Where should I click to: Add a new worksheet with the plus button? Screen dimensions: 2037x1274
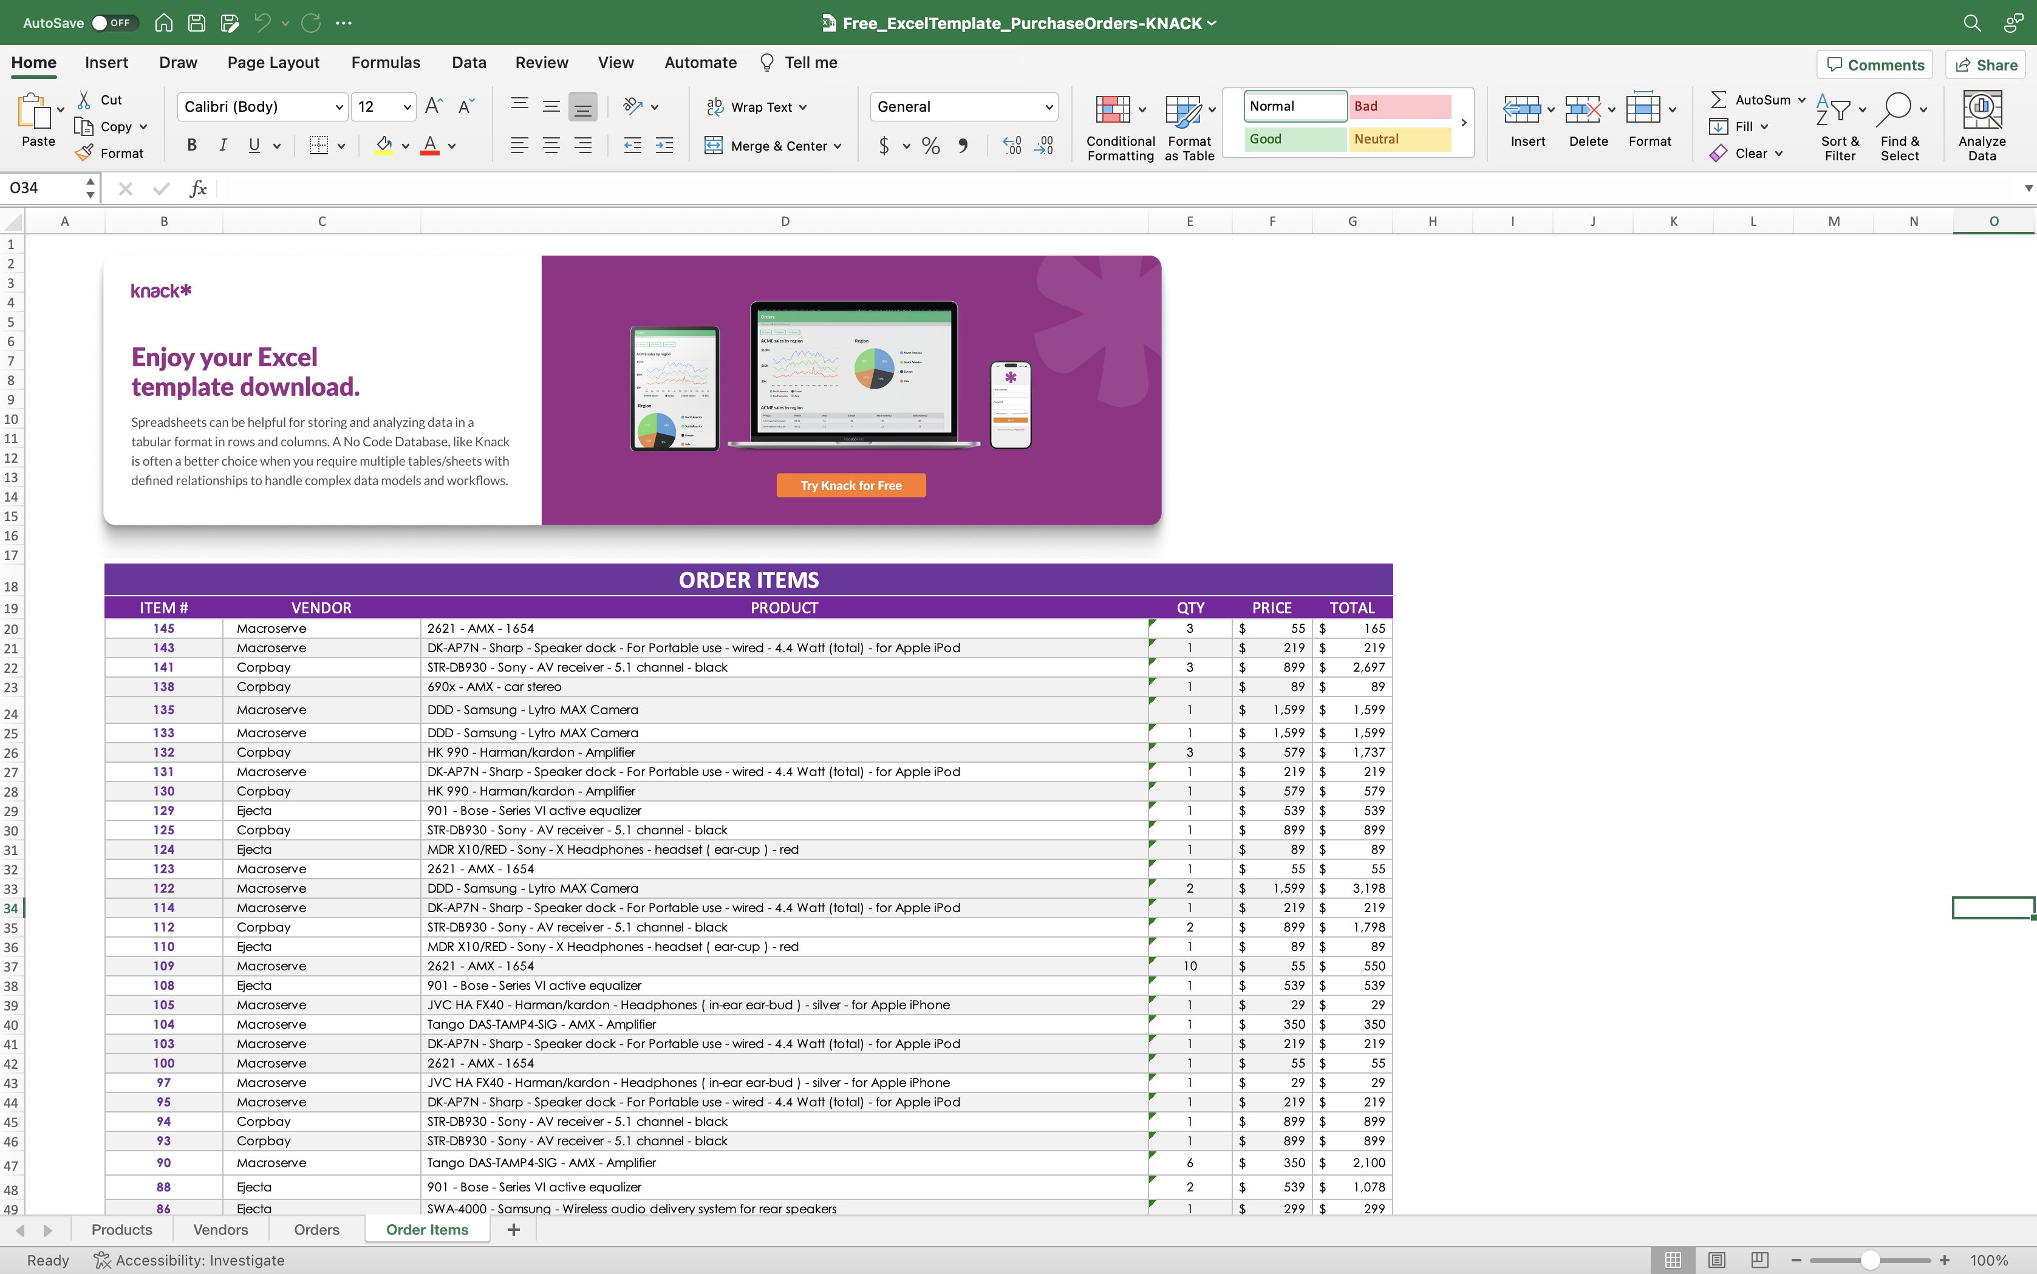coord(513,1229)
